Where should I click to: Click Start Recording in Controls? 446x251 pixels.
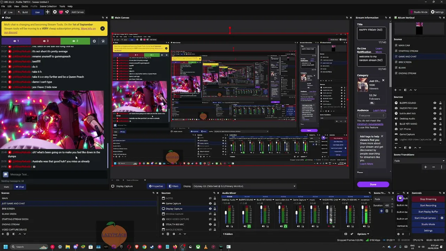428,205
